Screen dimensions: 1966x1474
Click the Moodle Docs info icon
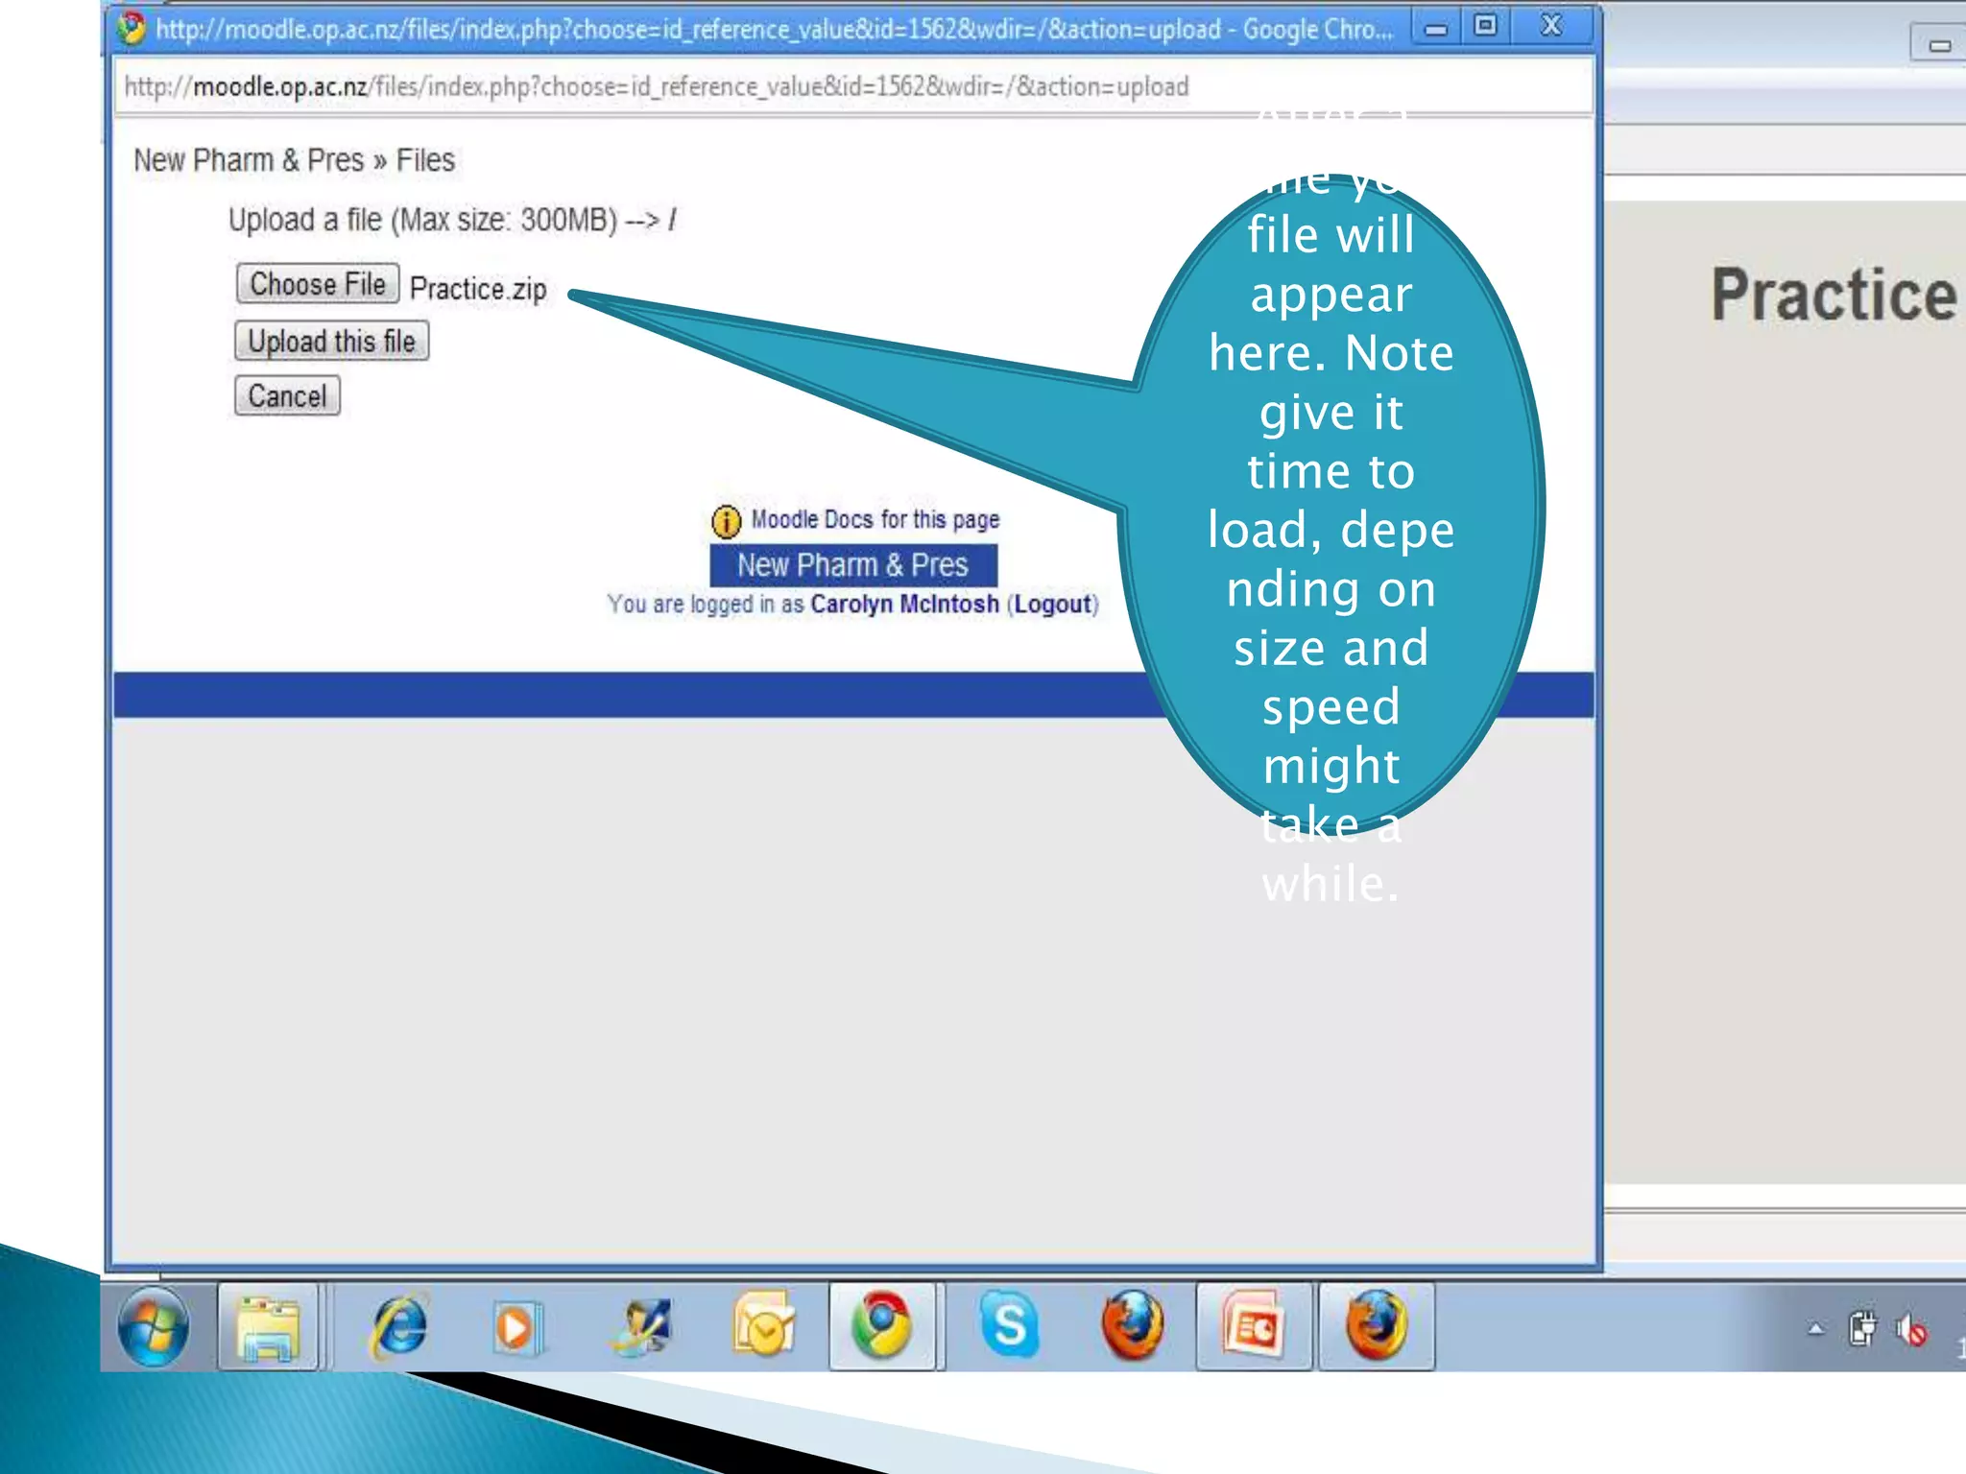[x=727, y=521]
